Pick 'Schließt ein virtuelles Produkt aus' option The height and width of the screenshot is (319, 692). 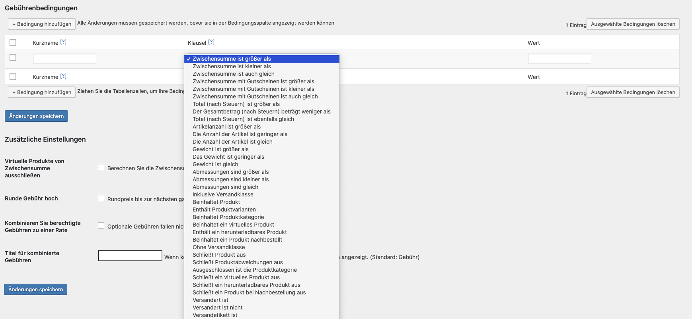coord(262,277)
